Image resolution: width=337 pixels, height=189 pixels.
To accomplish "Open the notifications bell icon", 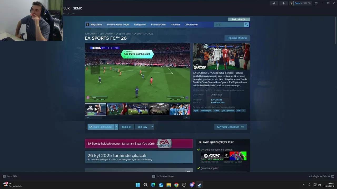I will [x=284, y=3].
